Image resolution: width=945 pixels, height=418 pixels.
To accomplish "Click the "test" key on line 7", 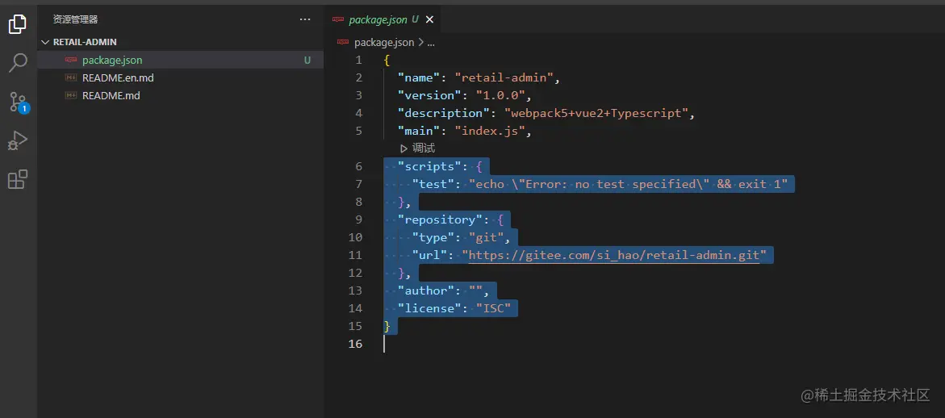I will tap(433, 184).
